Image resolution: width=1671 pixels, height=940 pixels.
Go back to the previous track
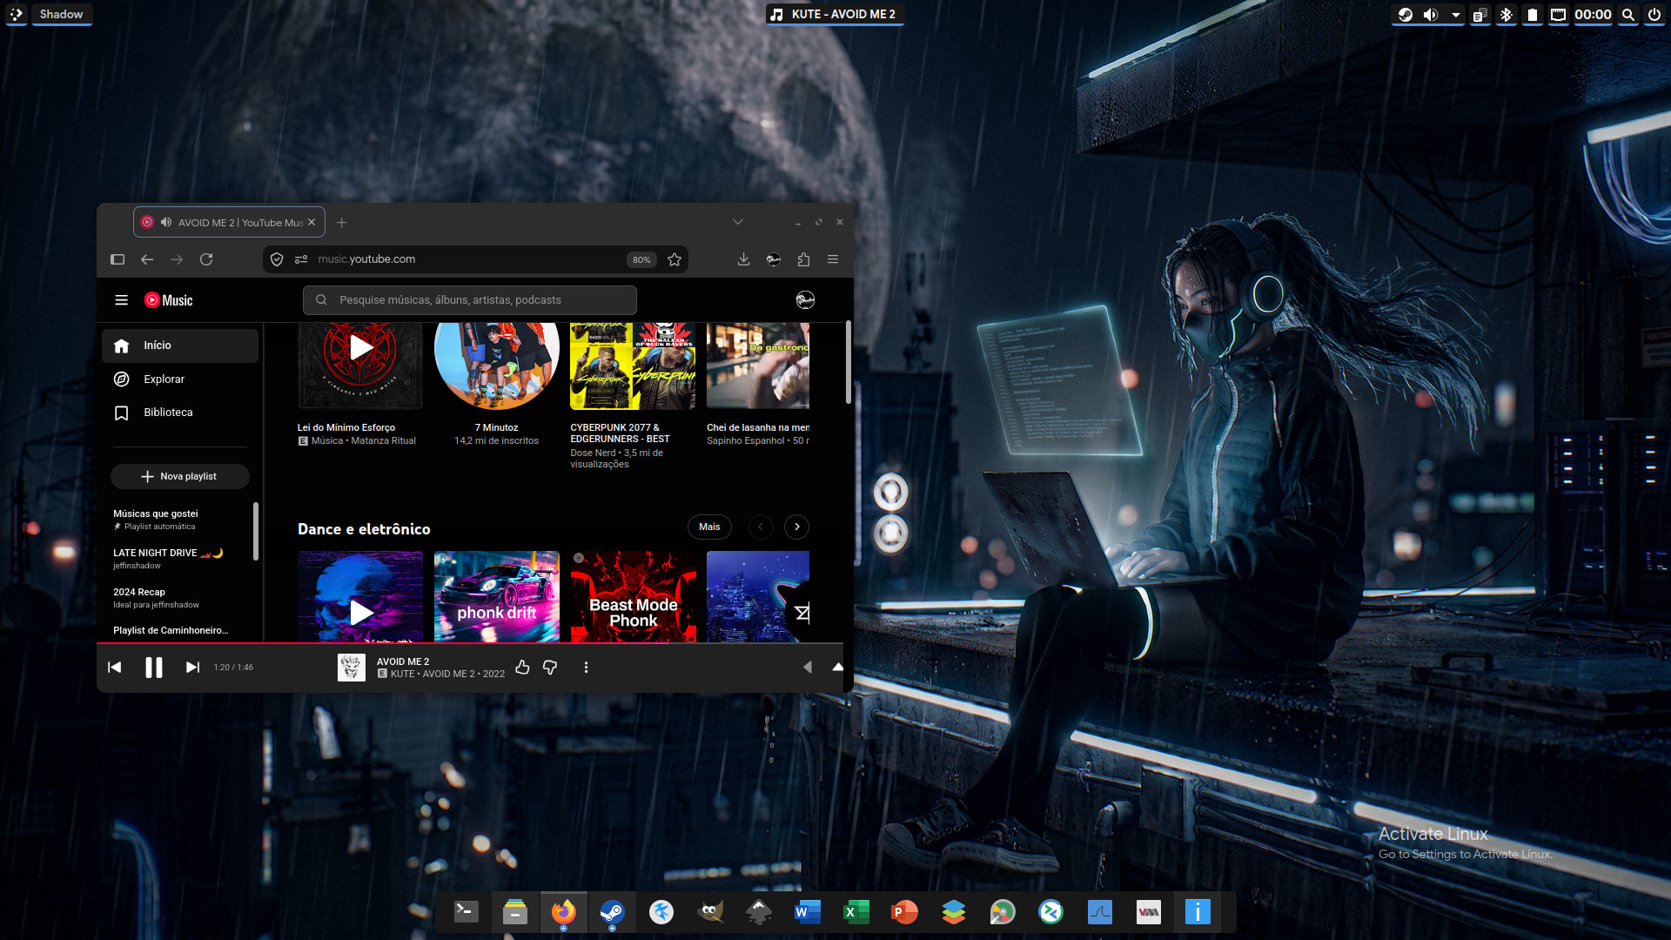[115, 668]
